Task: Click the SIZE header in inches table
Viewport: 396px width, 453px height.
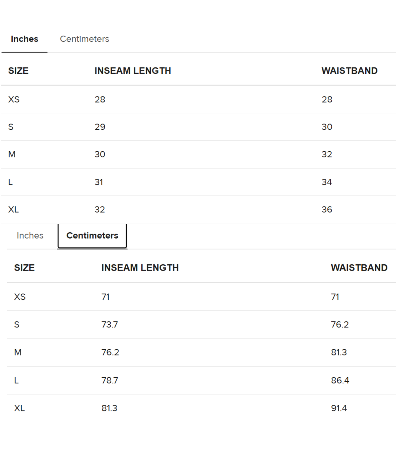Action: (x=18, y=71)
